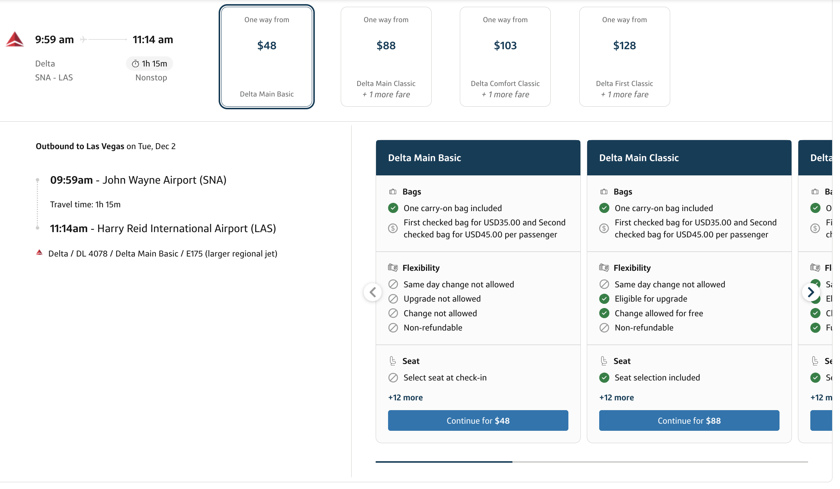This screenshot has height=489, width=840.
Task: Select the $48 Delta Main Basic fare card
Action: click(x=267, y=57)
